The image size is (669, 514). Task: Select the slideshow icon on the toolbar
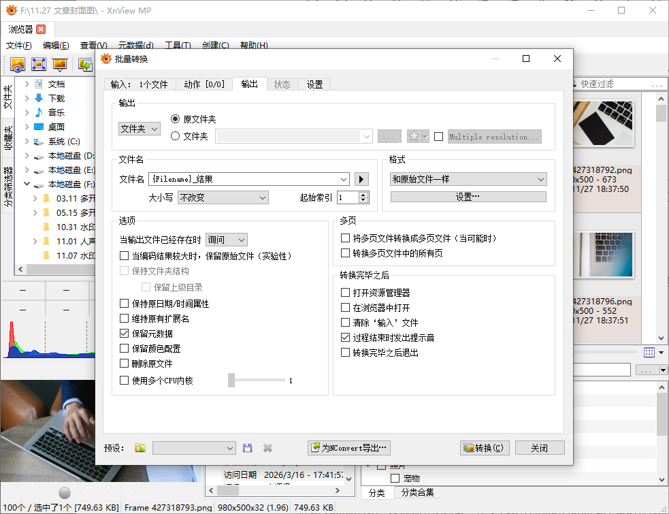(59, 64)
